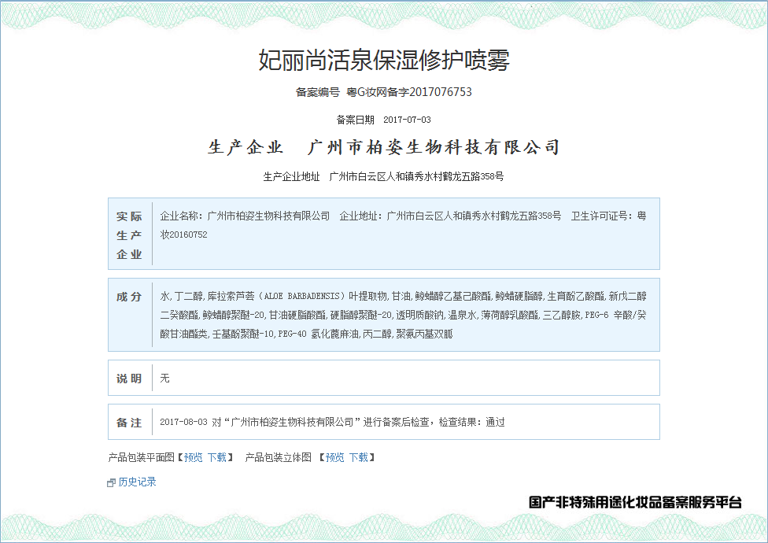
Task: Click the ingredient 聚氨丙基双胍
Action: [x=425, y=334]
